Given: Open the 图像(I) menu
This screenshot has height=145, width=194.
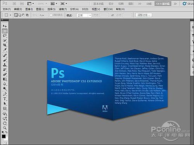Looking at the screenshot, I should coord(29,9).
